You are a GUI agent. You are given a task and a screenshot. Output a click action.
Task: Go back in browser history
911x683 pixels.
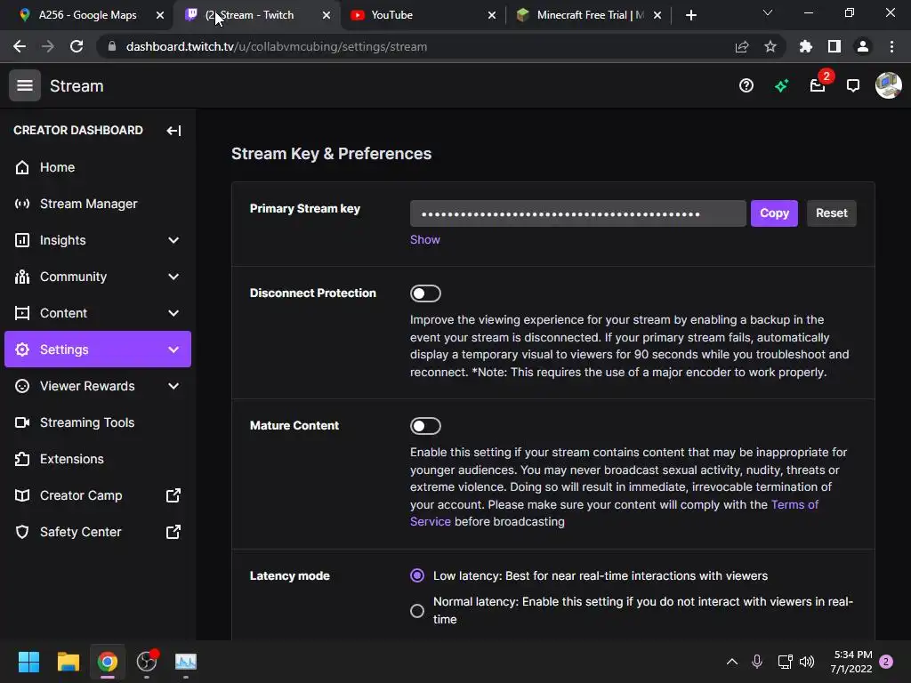(x=20, y=46)
